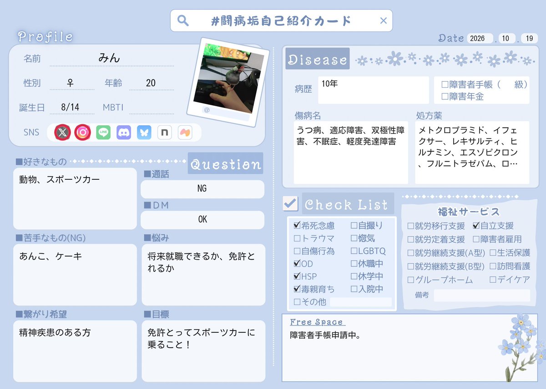Select the LINE SNS icon
The image size is (546, 389).
(x=103, y=133)
